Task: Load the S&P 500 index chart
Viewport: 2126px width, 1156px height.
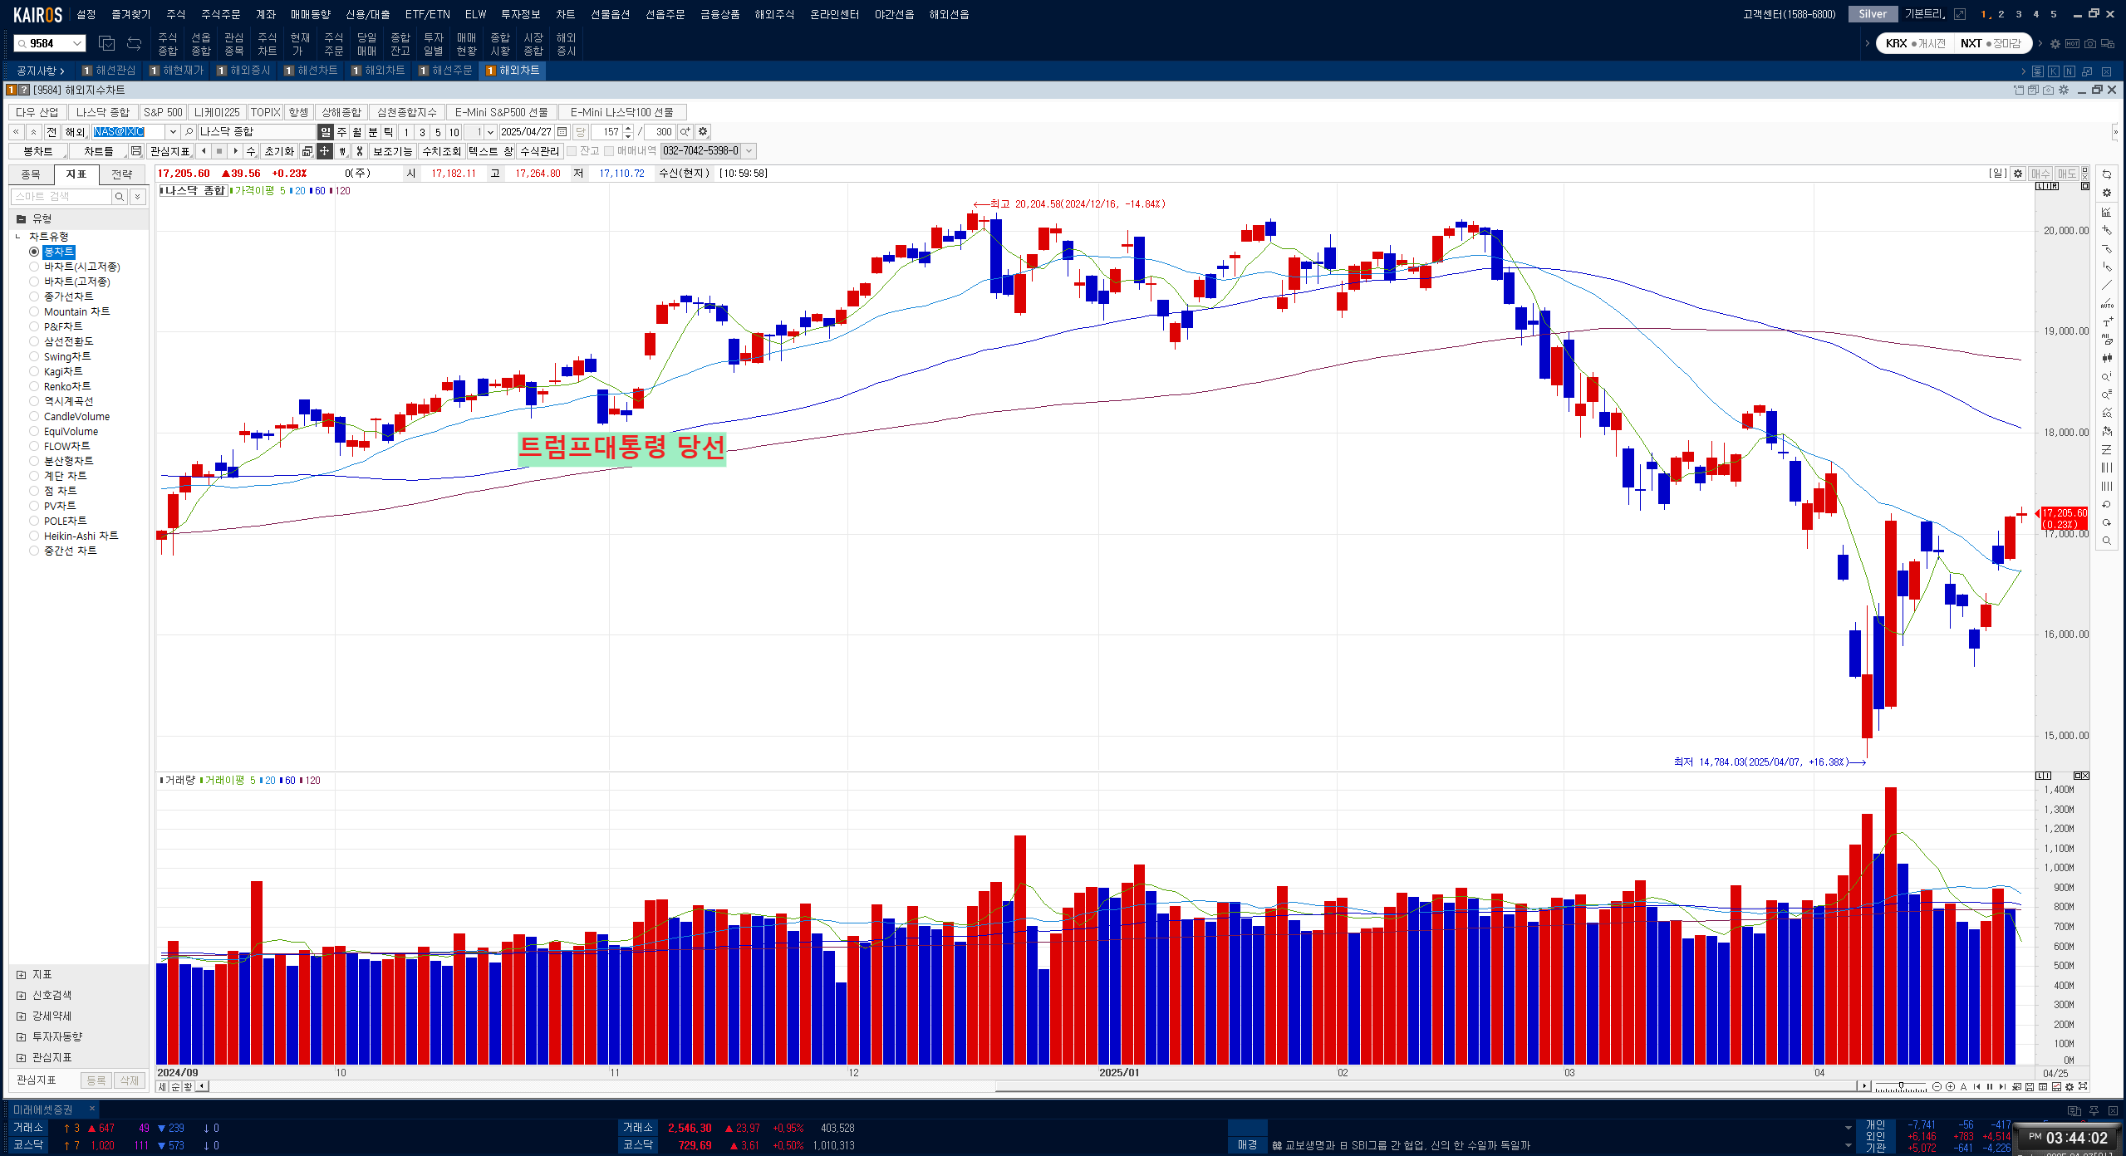Action: tap(163, 112)
